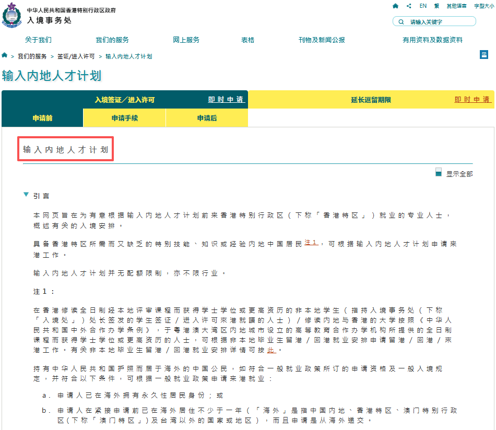Click the Immigration Department logo emblem

[11, 15]
